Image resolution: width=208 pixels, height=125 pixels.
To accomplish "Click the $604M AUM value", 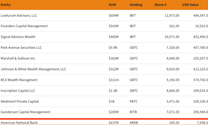I will click(x=114, y=16).
